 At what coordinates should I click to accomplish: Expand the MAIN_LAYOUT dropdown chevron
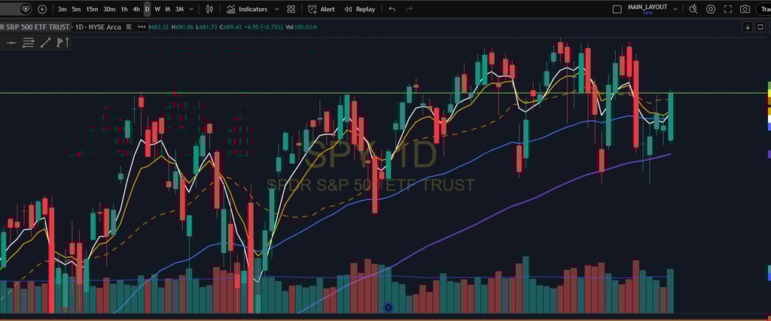[x=675, y=9]
